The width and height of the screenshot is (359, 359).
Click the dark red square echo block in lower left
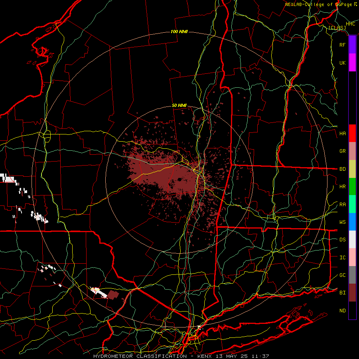click(113, 295)
